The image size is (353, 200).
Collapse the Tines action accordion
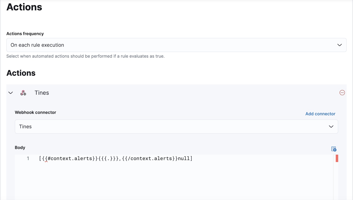(11, 93)
